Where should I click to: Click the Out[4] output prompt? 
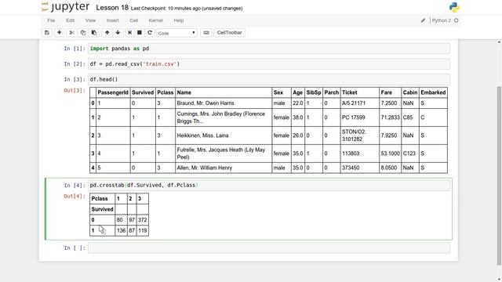(75, 197)
